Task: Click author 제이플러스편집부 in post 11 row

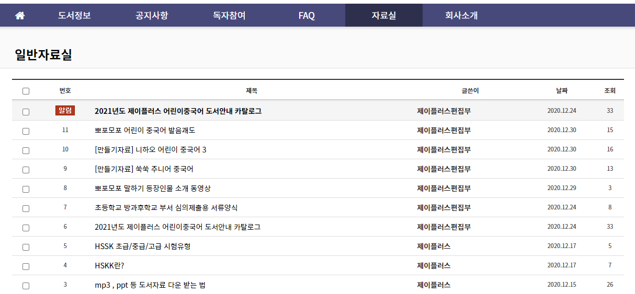Action: tap(444, 130)
